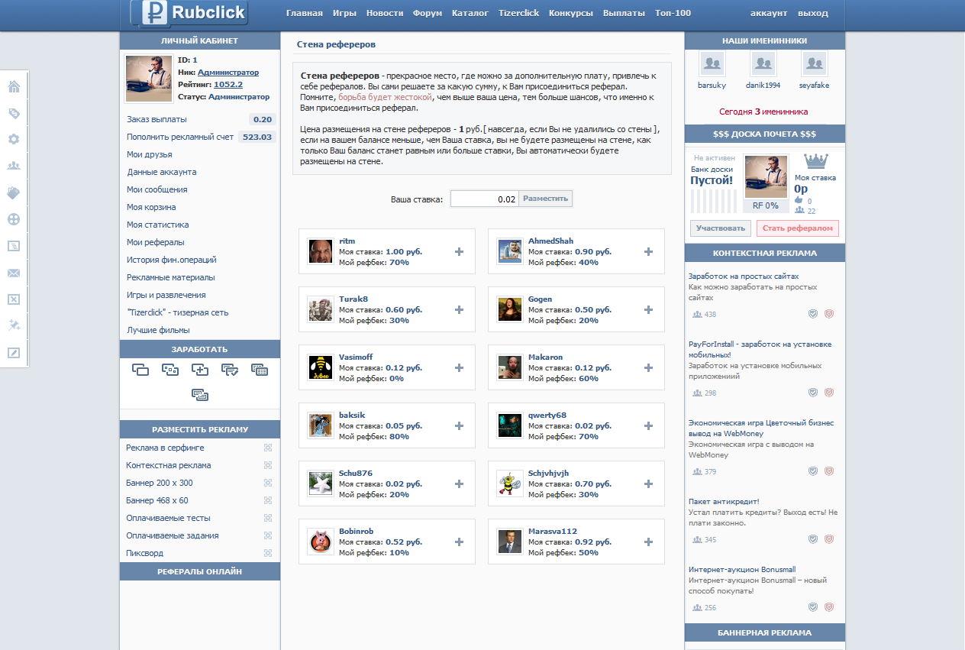Click the group of people sidebar icon

coord(14,166)
